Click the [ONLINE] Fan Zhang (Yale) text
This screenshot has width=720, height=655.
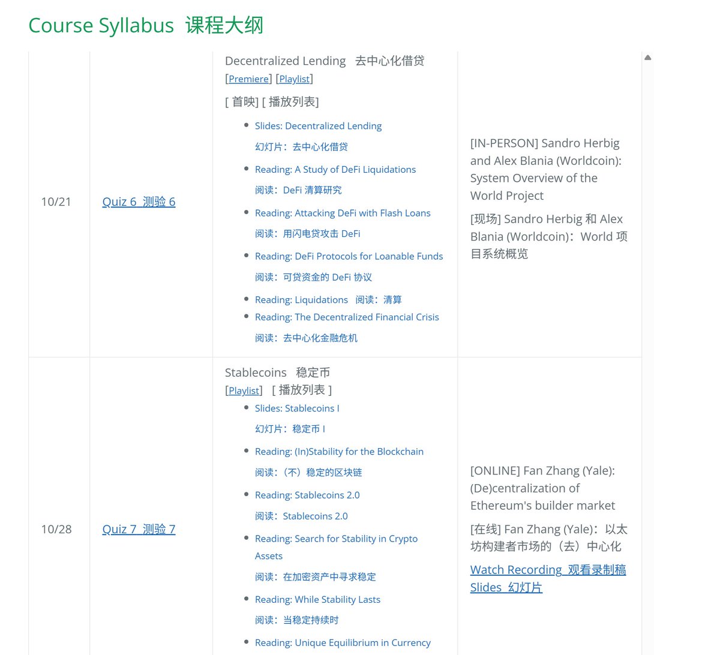click(x=542, y=488)
